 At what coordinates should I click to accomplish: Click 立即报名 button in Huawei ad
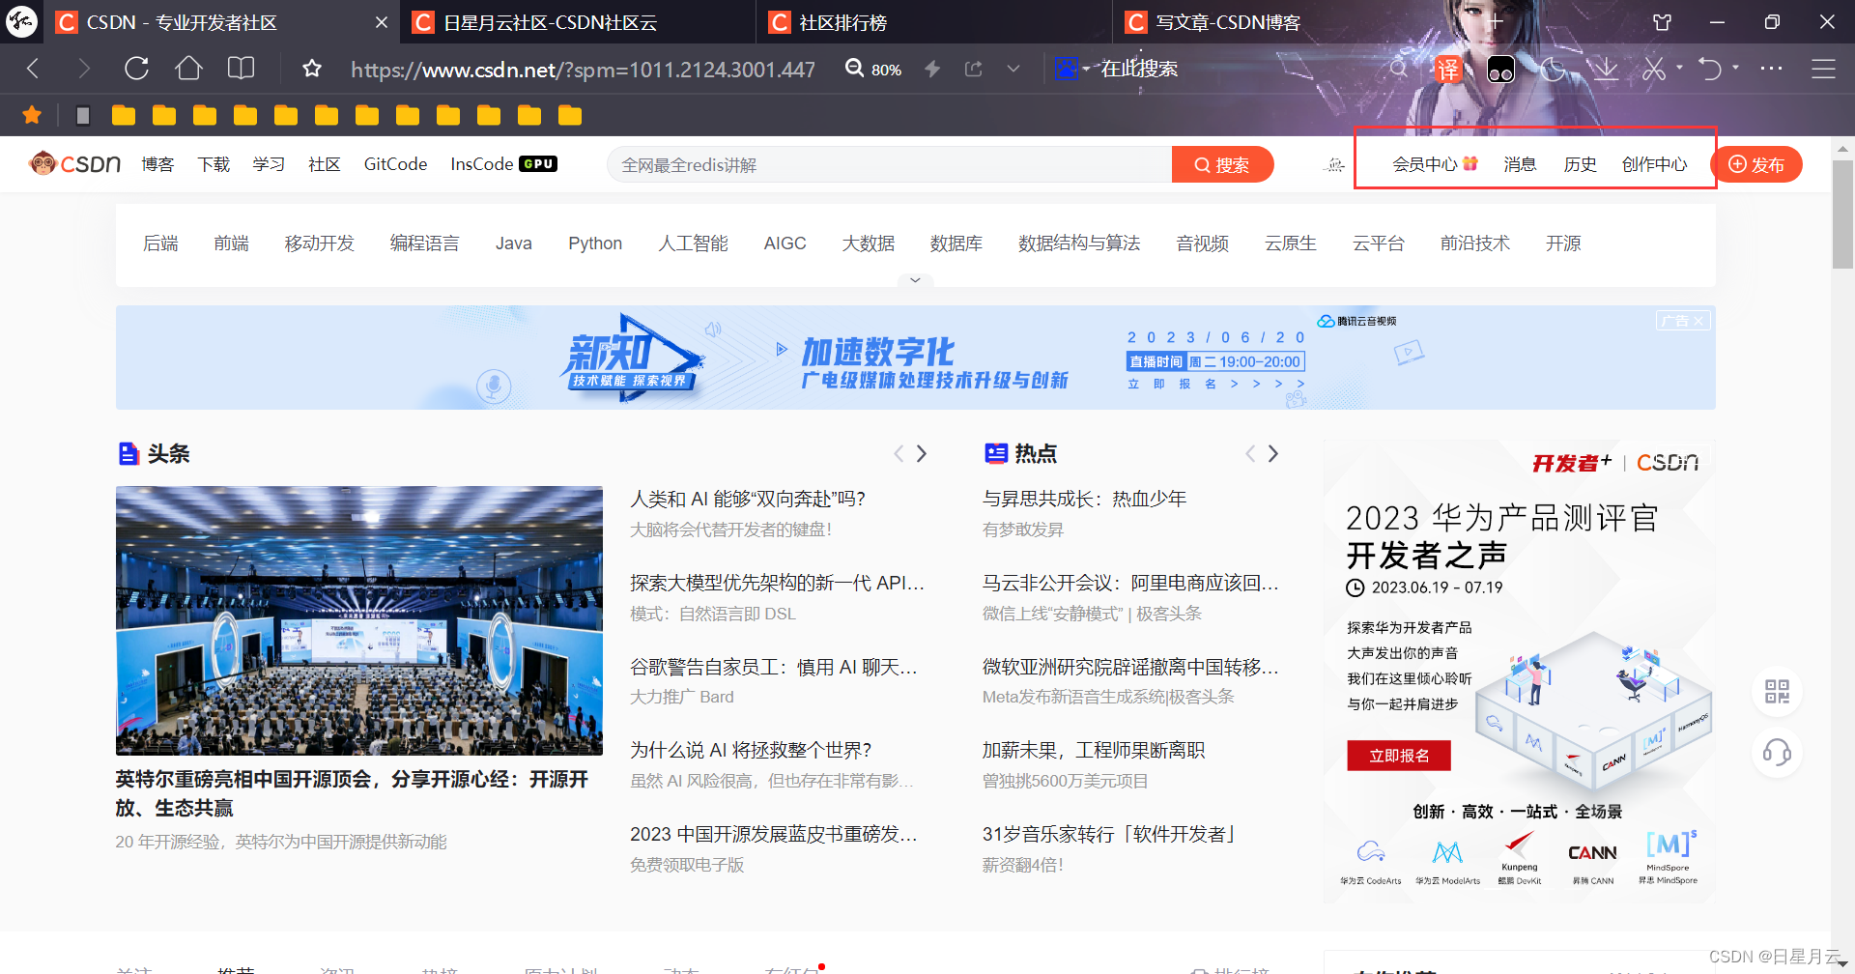[x=1399, y=756]
